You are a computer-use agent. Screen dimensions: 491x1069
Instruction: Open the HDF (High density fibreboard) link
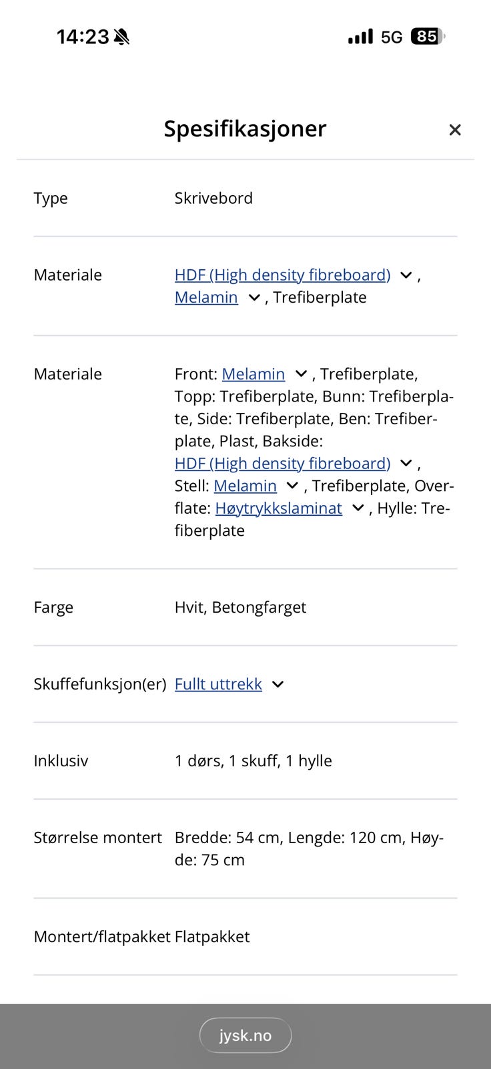[x=282, y=275]
